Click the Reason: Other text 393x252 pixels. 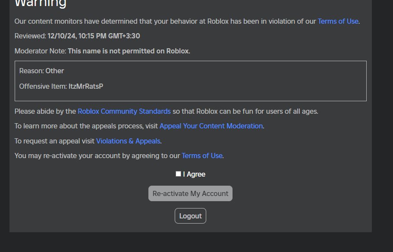click(41, 71)
